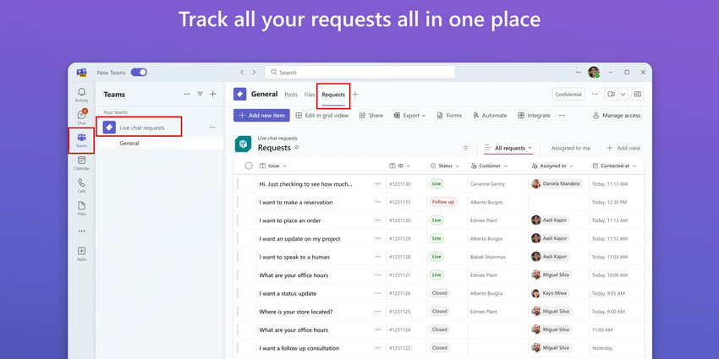Image resolution: width=719 pixels, height=359 pixels.
Task: Click Add view
Action: pos(623,148)
